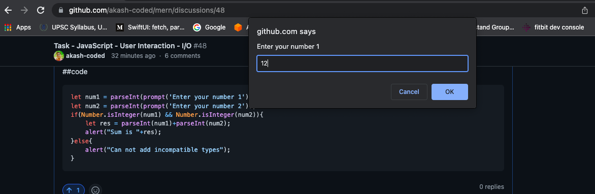This screenshot has height=194, width=595.
Task: Click the akash-coded avatar image
Action: click(59, 56)
